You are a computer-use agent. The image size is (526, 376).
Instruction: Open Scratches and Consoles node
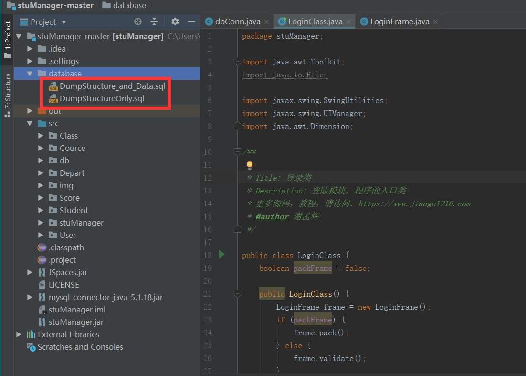point(80,347)
